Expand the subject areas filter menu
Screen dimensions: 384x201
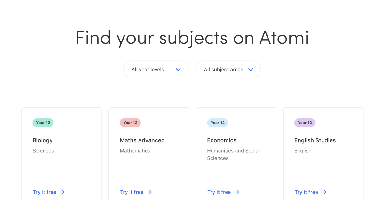(228, 69)
